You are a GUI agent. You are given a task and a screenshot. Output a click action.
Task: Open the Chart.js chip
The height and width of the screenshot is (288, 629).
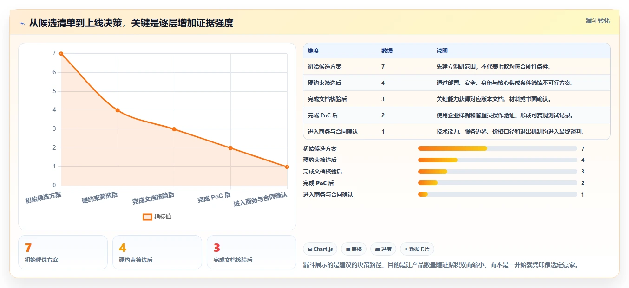(x=320, y=249)
